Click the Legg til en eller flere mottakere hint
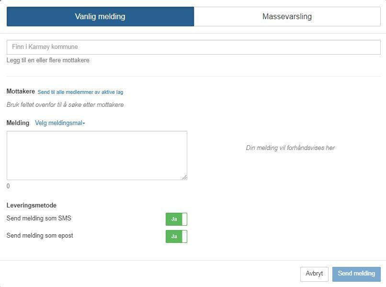This screenshot has width=386, height=287. 48,60
